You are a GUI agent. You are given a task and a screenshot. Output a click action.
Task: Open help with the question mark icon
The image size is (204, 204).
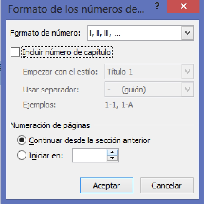coord(157,6)
